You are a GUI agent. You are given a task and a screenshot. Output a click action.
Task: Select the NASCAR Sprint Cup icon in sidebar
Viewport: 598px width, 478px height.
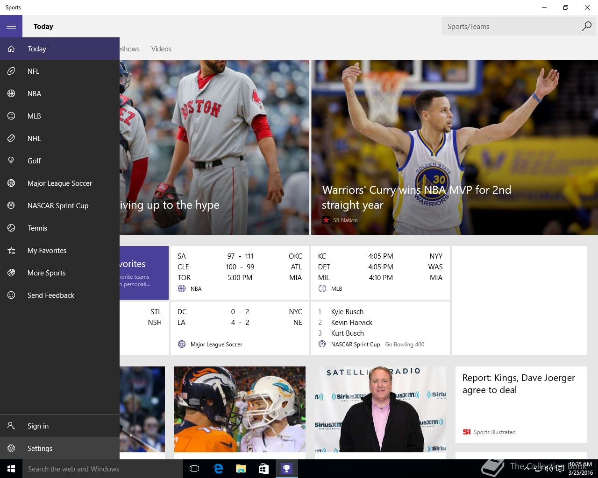coord(11,206)
